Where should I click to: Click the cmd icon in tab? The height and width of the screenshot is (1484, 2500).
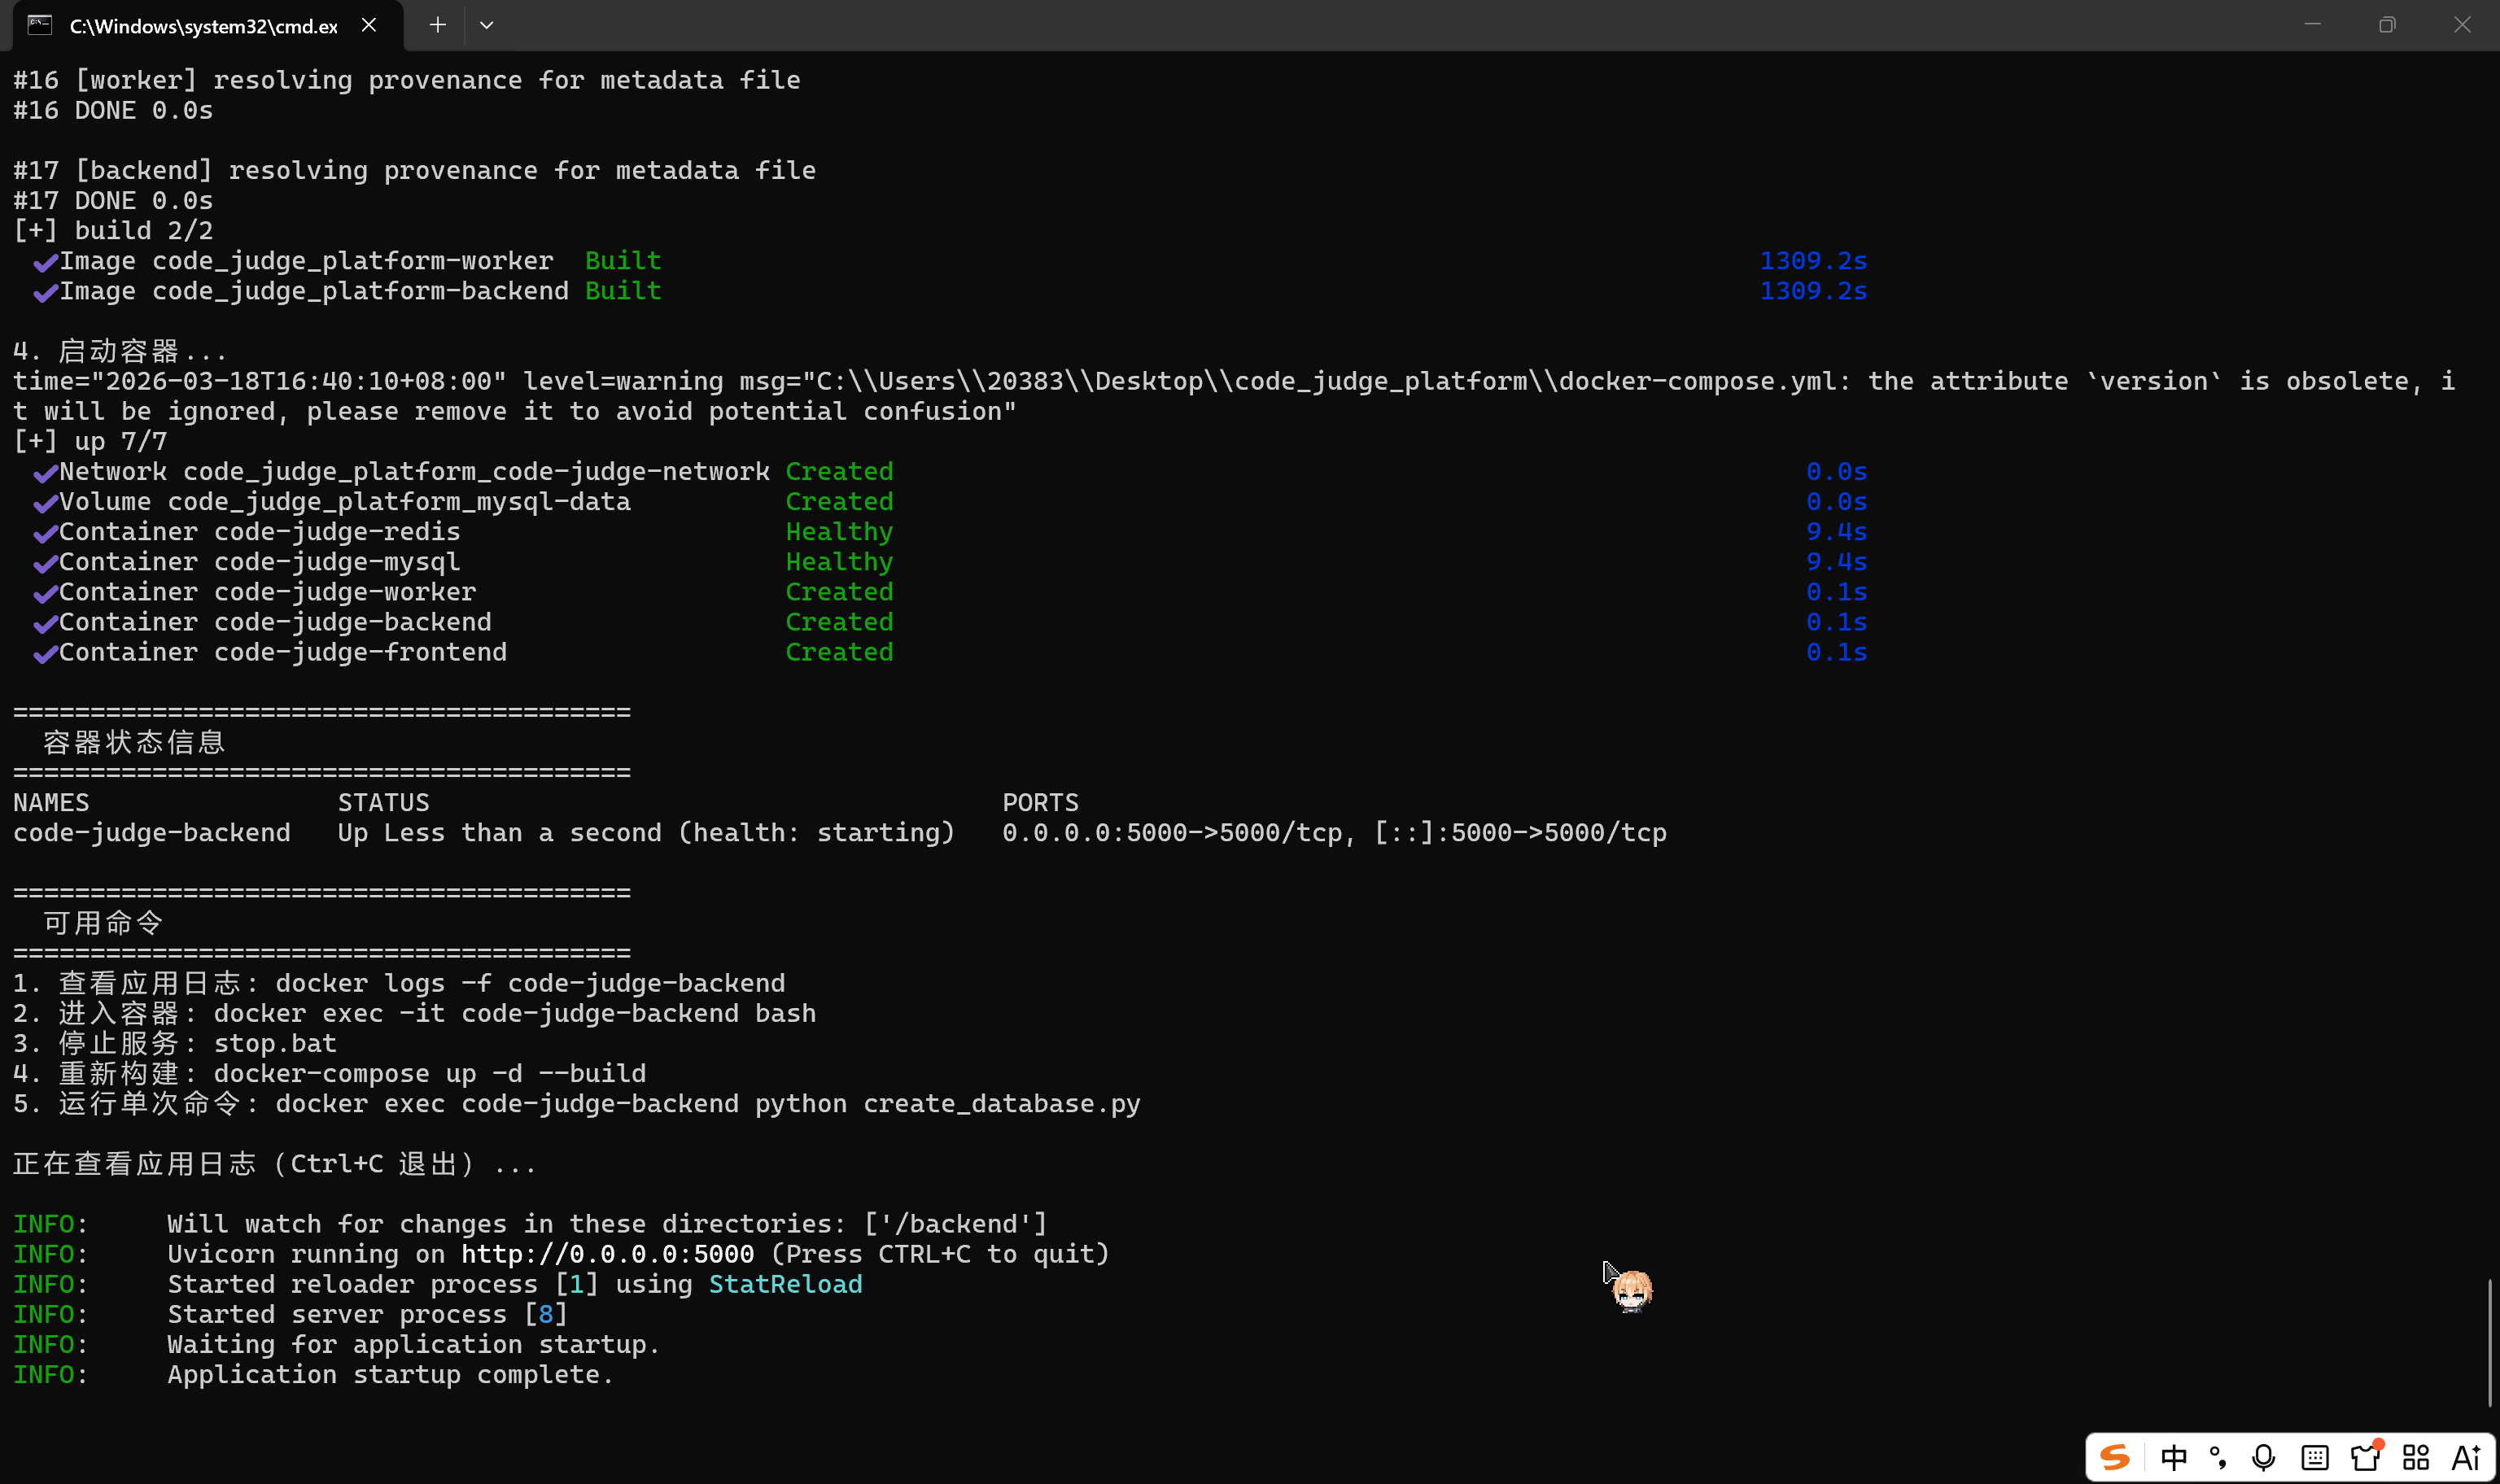(x=40, y=25)
